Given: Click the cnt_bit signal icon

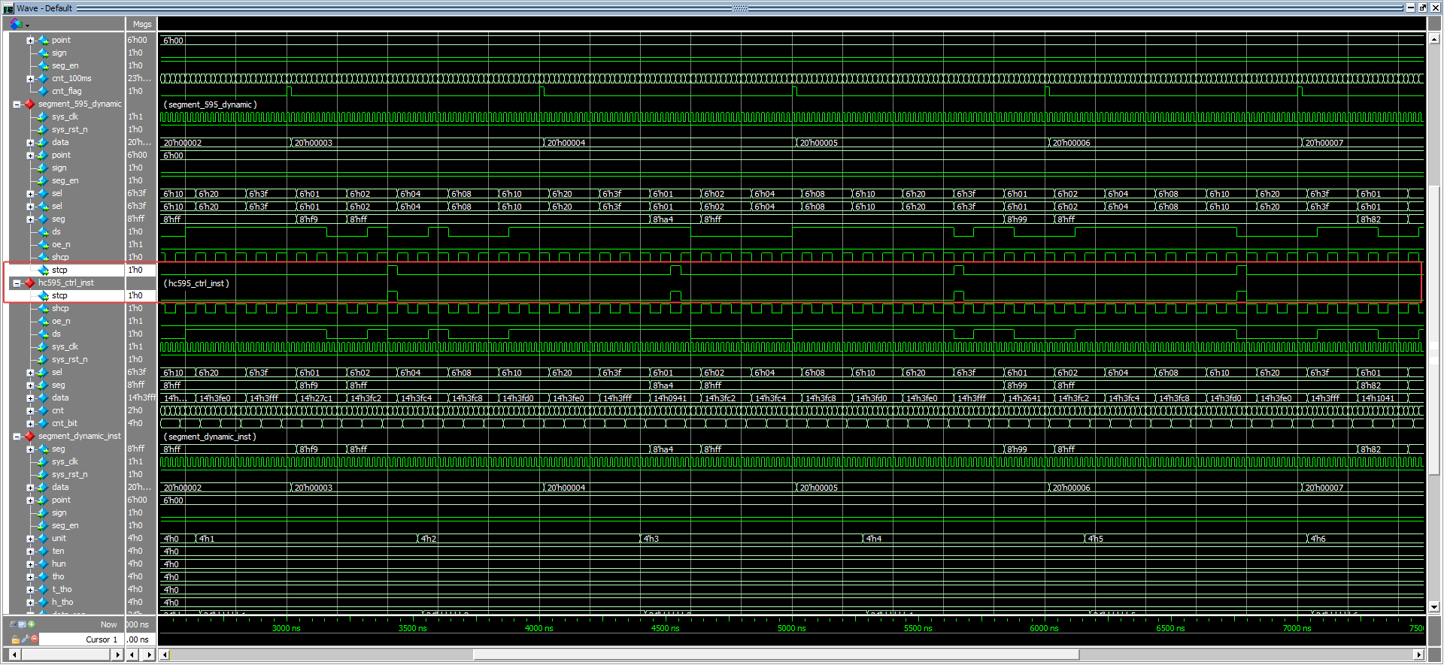Looking at the screenshot, I should (44, 423).
